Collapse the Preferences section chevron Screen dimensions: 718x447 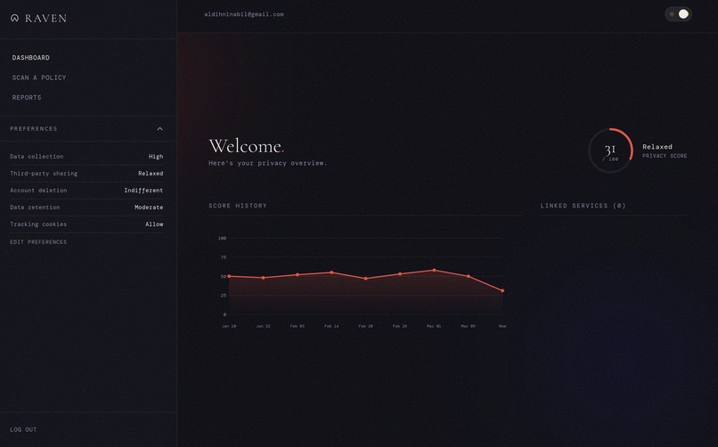point(159,128)
